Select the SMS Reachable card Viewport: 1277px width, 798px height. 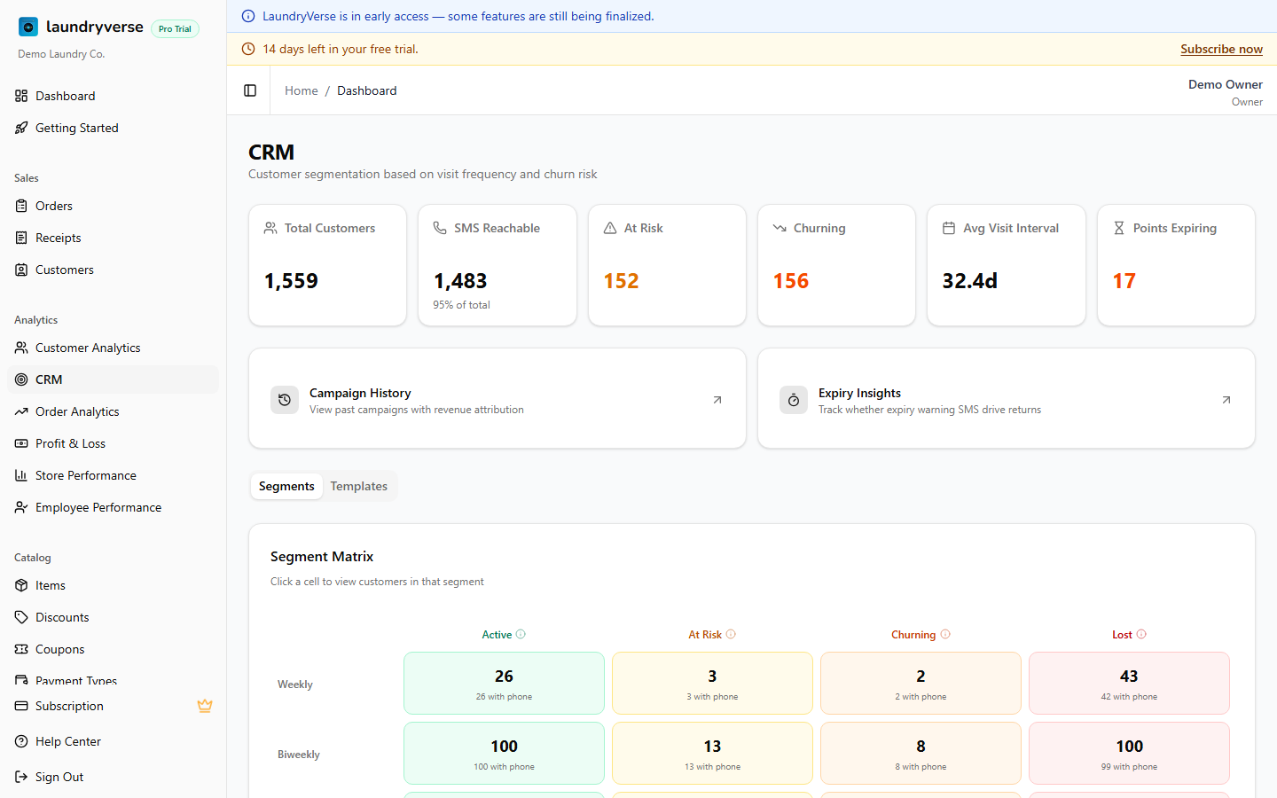[497, 265]
